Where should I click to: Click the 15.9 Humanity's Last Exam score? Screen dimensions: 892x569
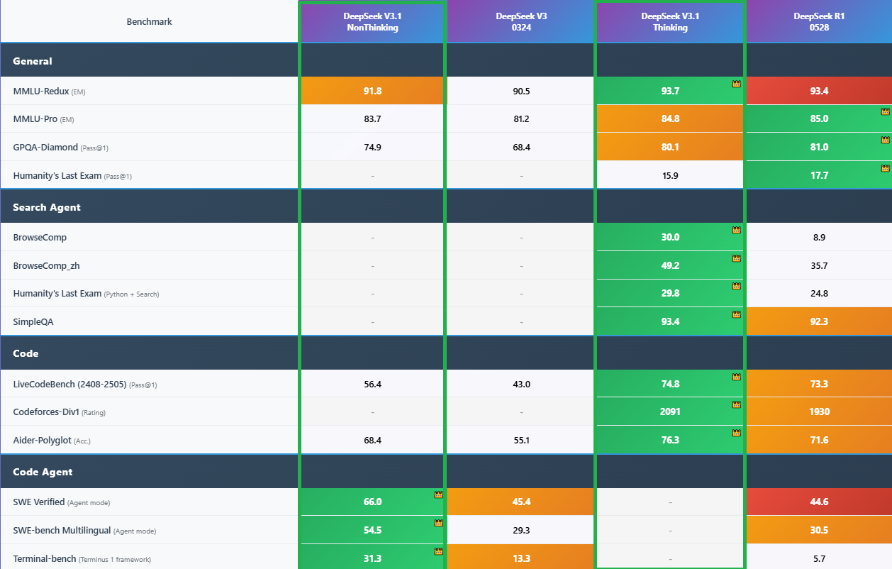(x=670, y=175)
